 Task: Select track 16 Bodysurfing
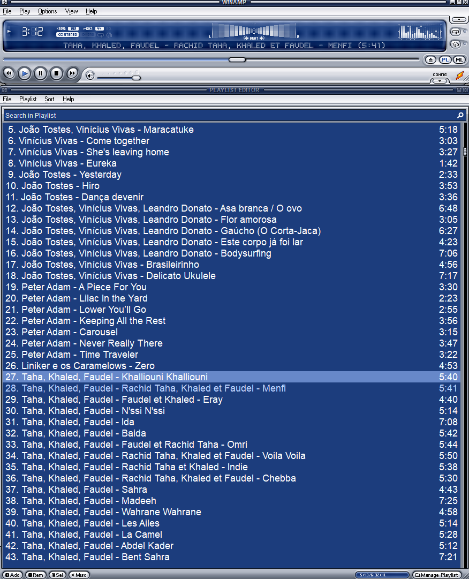[231, 253]
